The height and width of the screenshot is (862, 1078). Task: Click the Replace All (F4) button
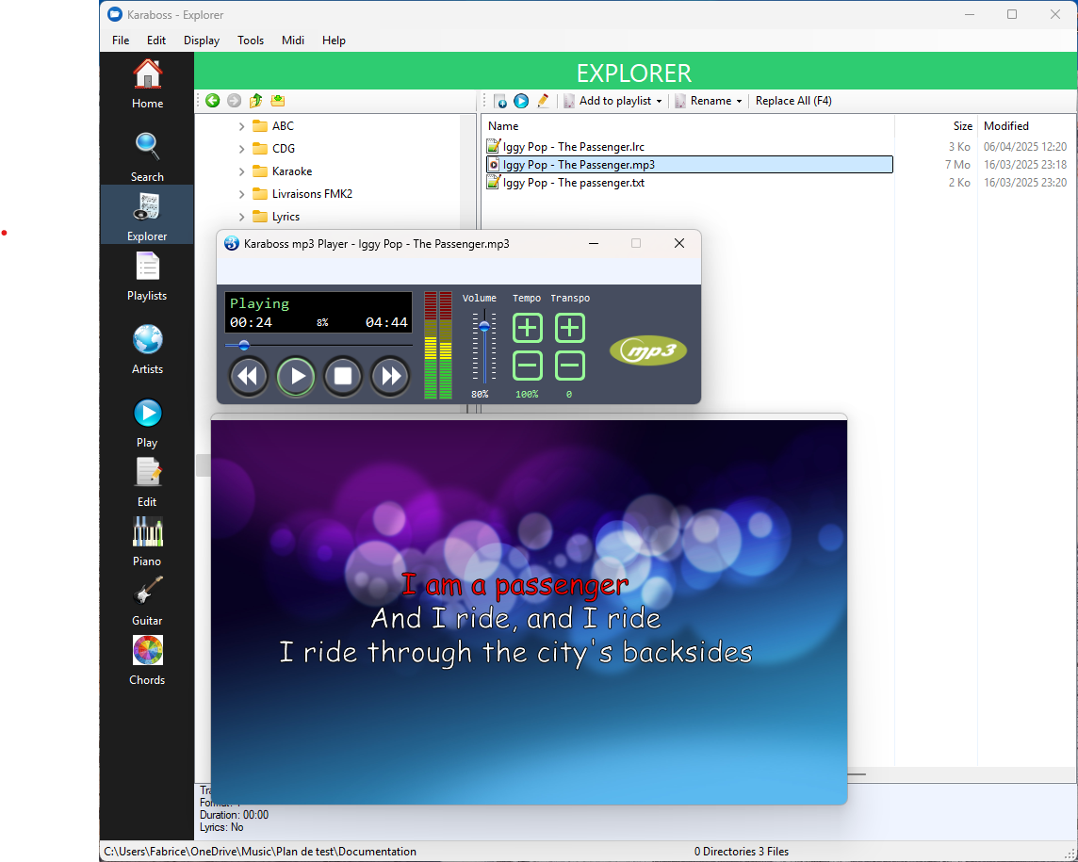tap(793, 101)
